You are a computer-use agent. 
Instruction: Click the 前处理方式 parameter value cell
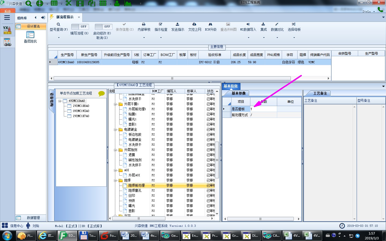click(x=263, y=115)
